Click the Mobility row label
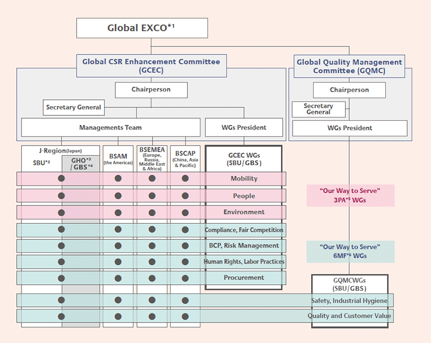Screen dimensions: 431x343 (244, 179)
